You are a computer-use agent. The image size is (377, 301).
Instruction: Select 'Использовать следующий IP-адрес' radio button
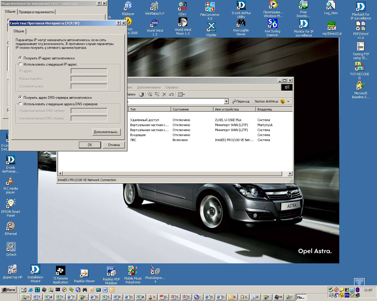click(20, 64)
